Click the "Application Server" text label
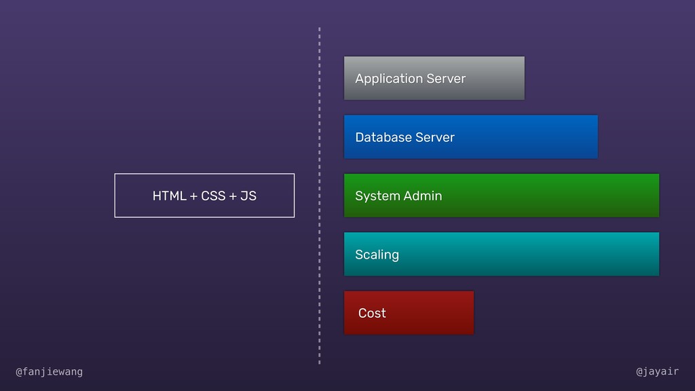 (410, 79)
